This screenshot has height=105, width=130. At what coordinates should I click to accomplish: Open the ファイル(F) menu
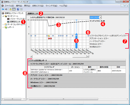(x=9, y=6)
